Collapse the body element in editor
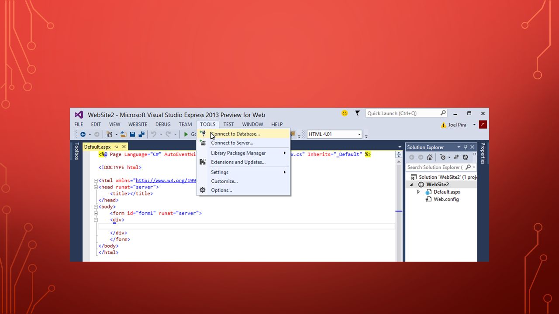This screenshot has height=314, width=559. pos(96,207)
